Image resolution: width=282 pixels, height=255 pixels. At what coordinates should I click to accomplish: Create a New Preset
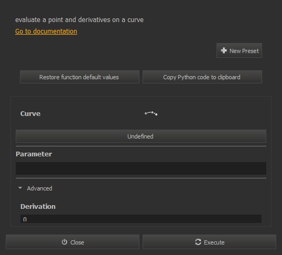(239, 50)
